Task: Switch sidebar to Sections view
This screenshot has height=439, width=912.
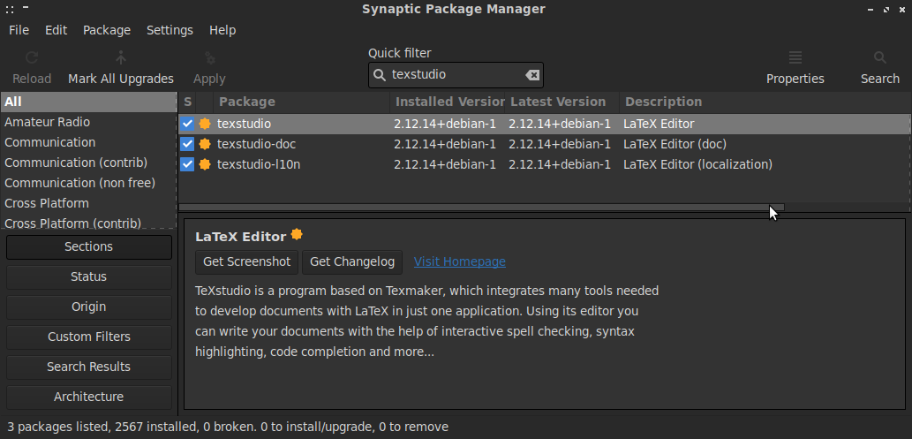Action: (89, 246)
